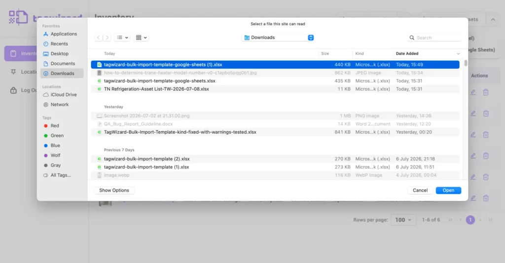Open the Downloads location popup menu
Viewport: 505px width, 263px height.
tap(278, 38)
